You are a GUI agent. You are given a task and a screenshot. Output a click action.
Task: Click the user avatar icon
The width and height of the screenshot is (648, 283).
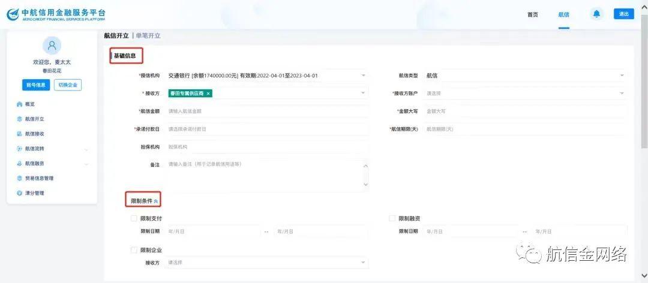tap(52, 46)
